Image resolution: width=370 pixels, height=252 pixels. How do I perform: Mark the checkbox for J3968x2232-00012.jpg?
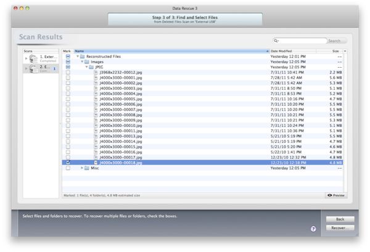coord(68,72)
